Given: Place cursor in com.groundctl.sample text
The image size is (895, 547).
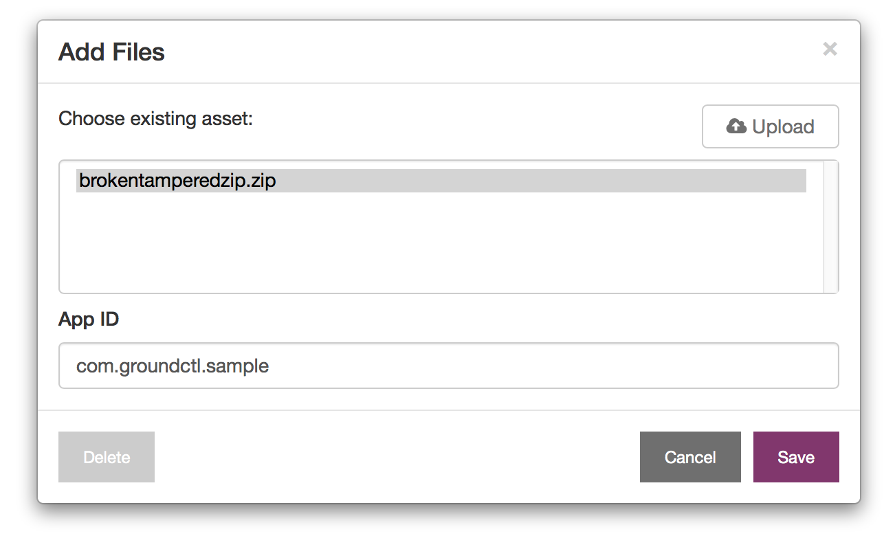Looking at the screenshot, I should 173,366.
